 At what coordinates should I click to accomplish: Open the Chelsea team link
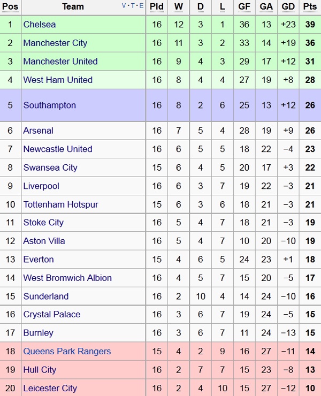(40, 25)
